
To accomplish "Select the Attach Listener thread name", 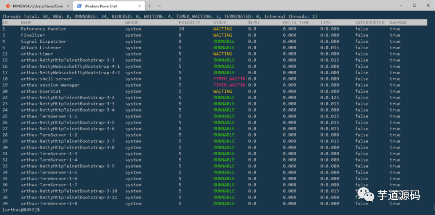I will tap(41, 48).
